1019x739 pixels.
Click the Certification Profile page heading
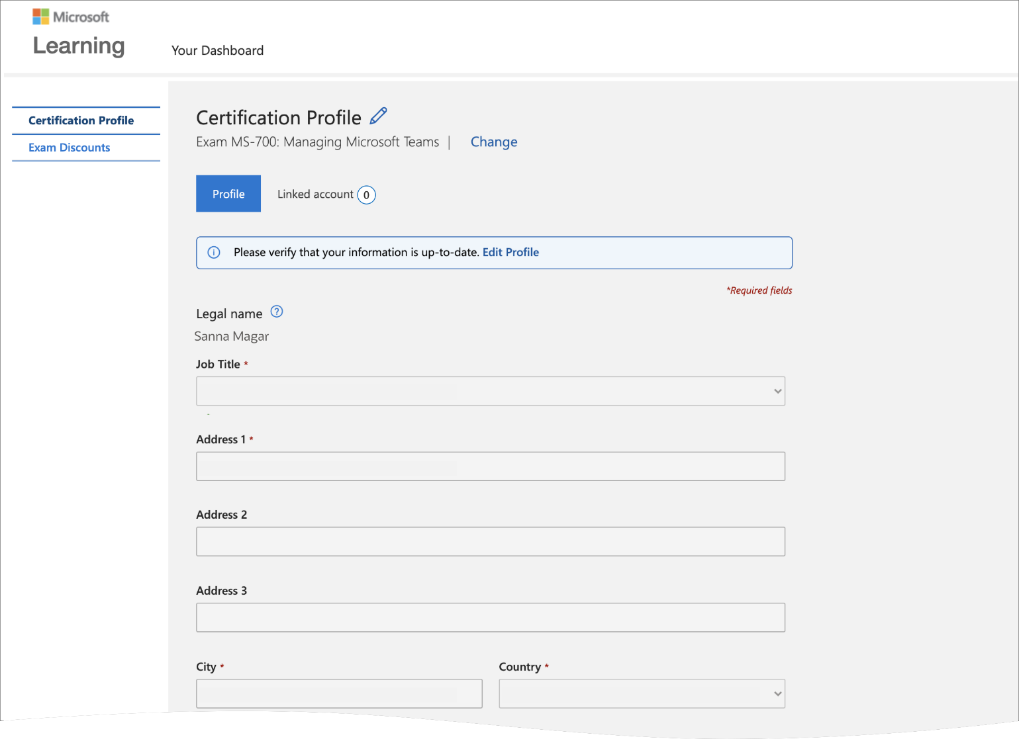click(x=279, y=117)
